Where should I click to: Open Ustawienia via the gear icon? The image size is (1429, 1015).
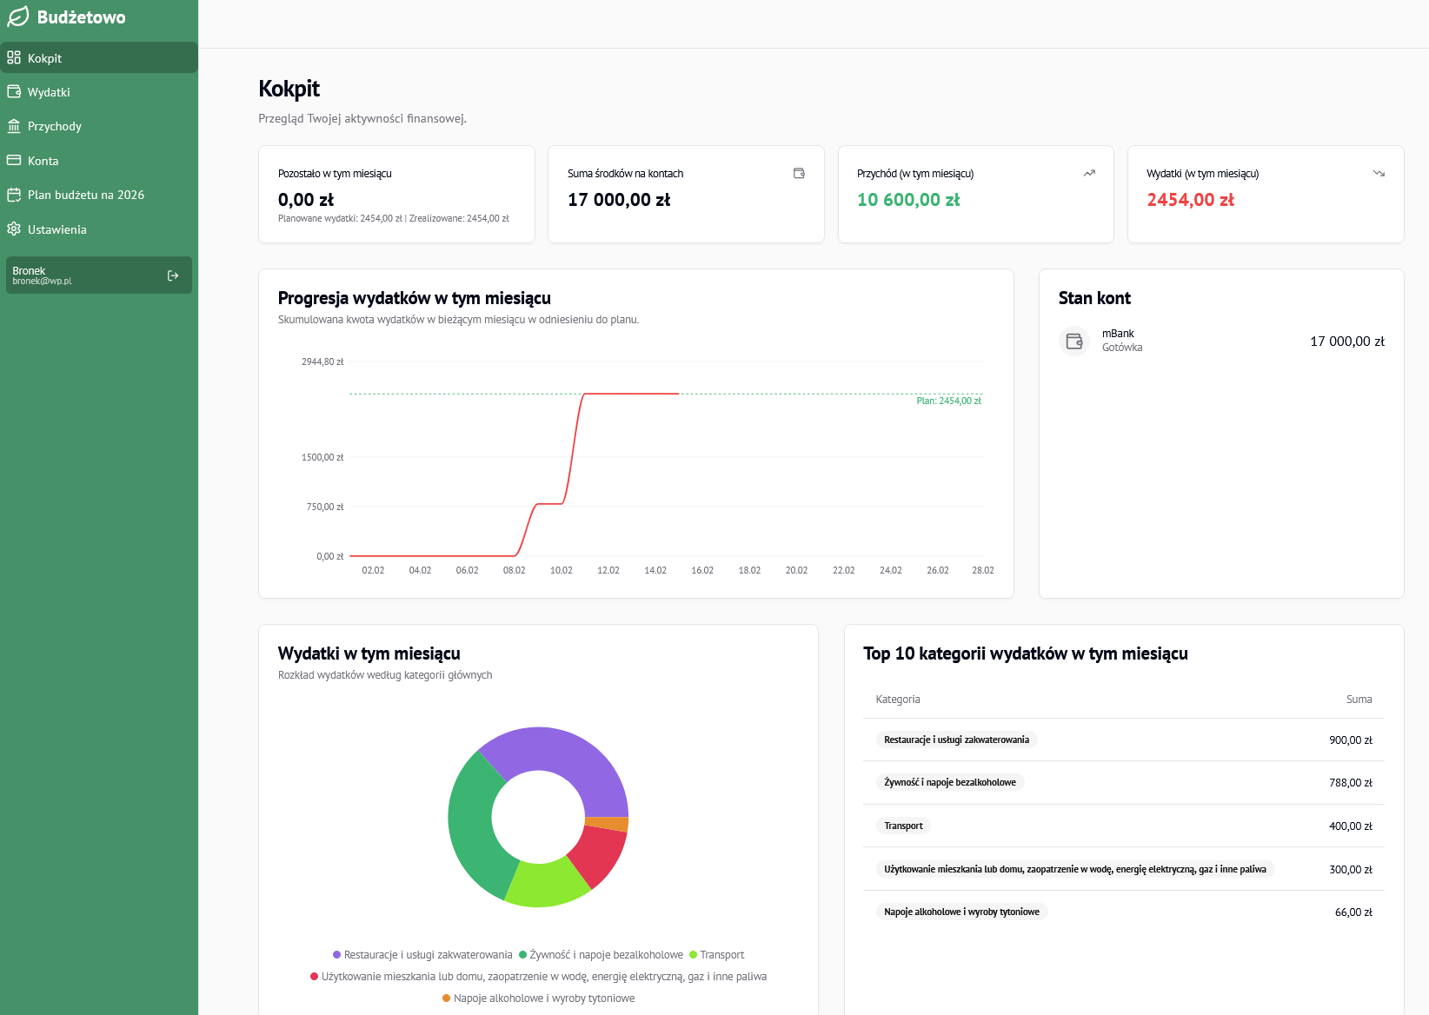13,229
